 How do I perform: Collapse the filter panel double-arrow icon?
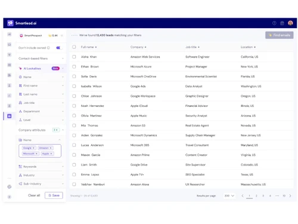click(62, 35)
